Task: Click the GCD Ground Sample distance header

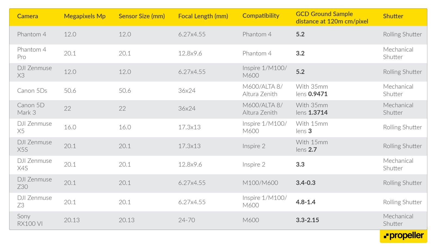Action: tap(332, 18)
